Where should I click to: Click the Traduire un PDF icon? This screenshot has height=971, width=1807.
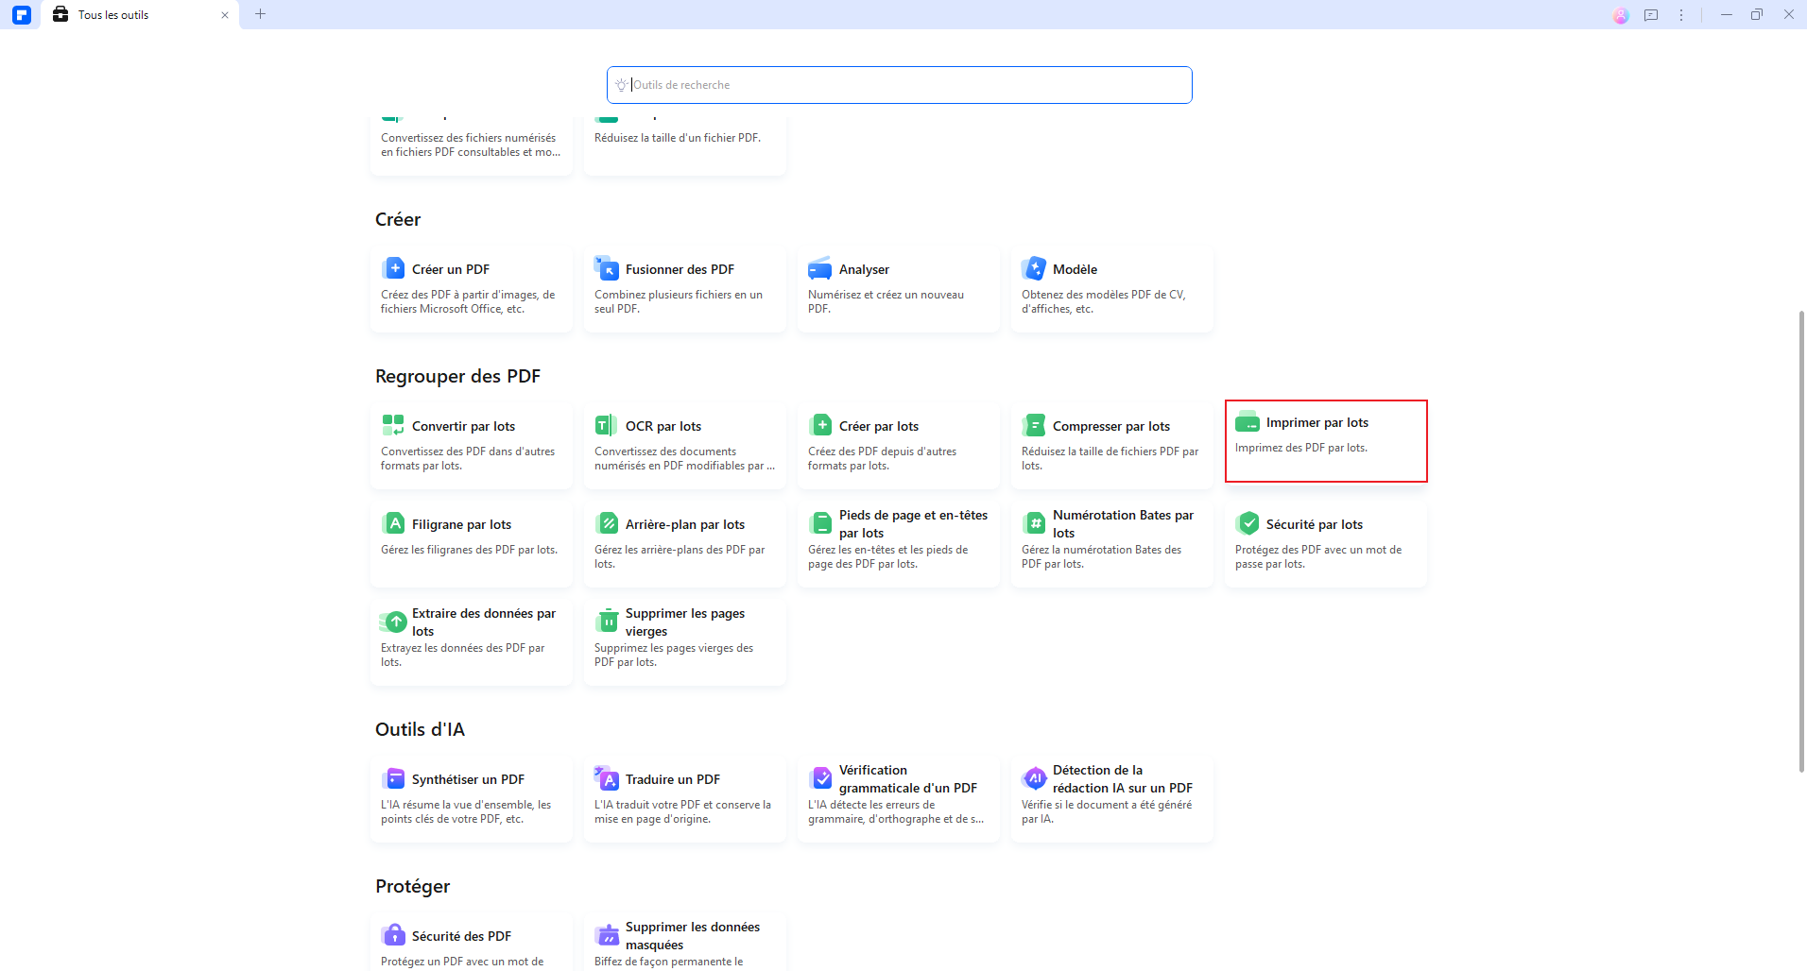(607, 778)
